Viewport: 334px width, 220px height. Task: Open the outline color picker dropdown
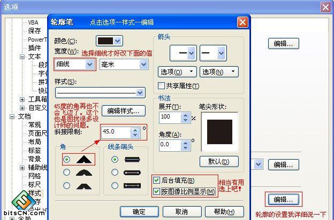pos(118,41)
